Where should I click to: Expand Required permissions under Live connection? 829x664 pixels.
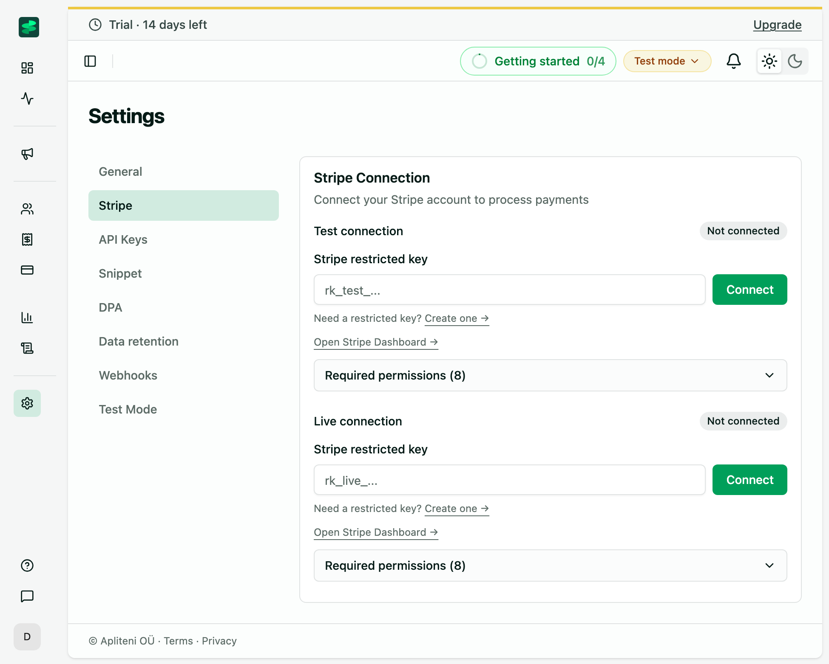pyautogui.click(x=551, y=566)
